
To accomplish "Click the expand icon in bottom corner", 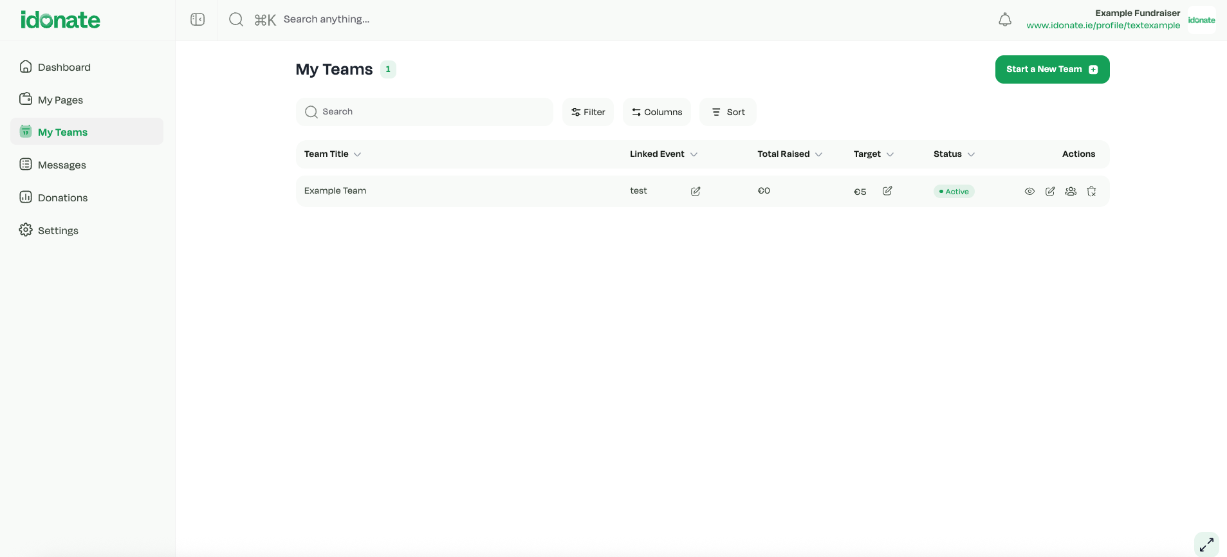I will [1206, 544].
